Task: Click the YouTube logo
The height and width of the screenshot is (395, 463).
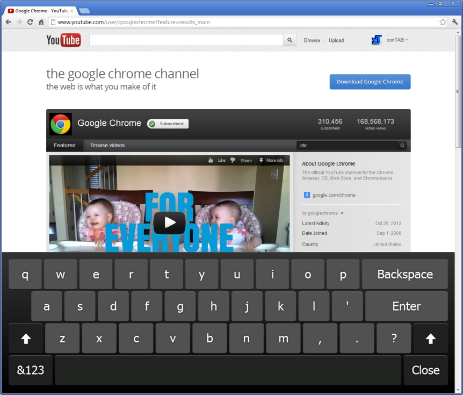Action: click(x=63, y=40)
